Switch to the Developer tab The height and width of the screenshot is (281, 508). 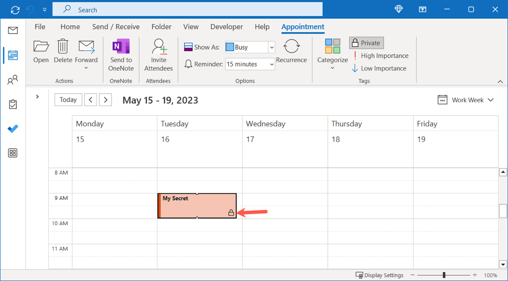pyautogui.click(x=226, y=27)
